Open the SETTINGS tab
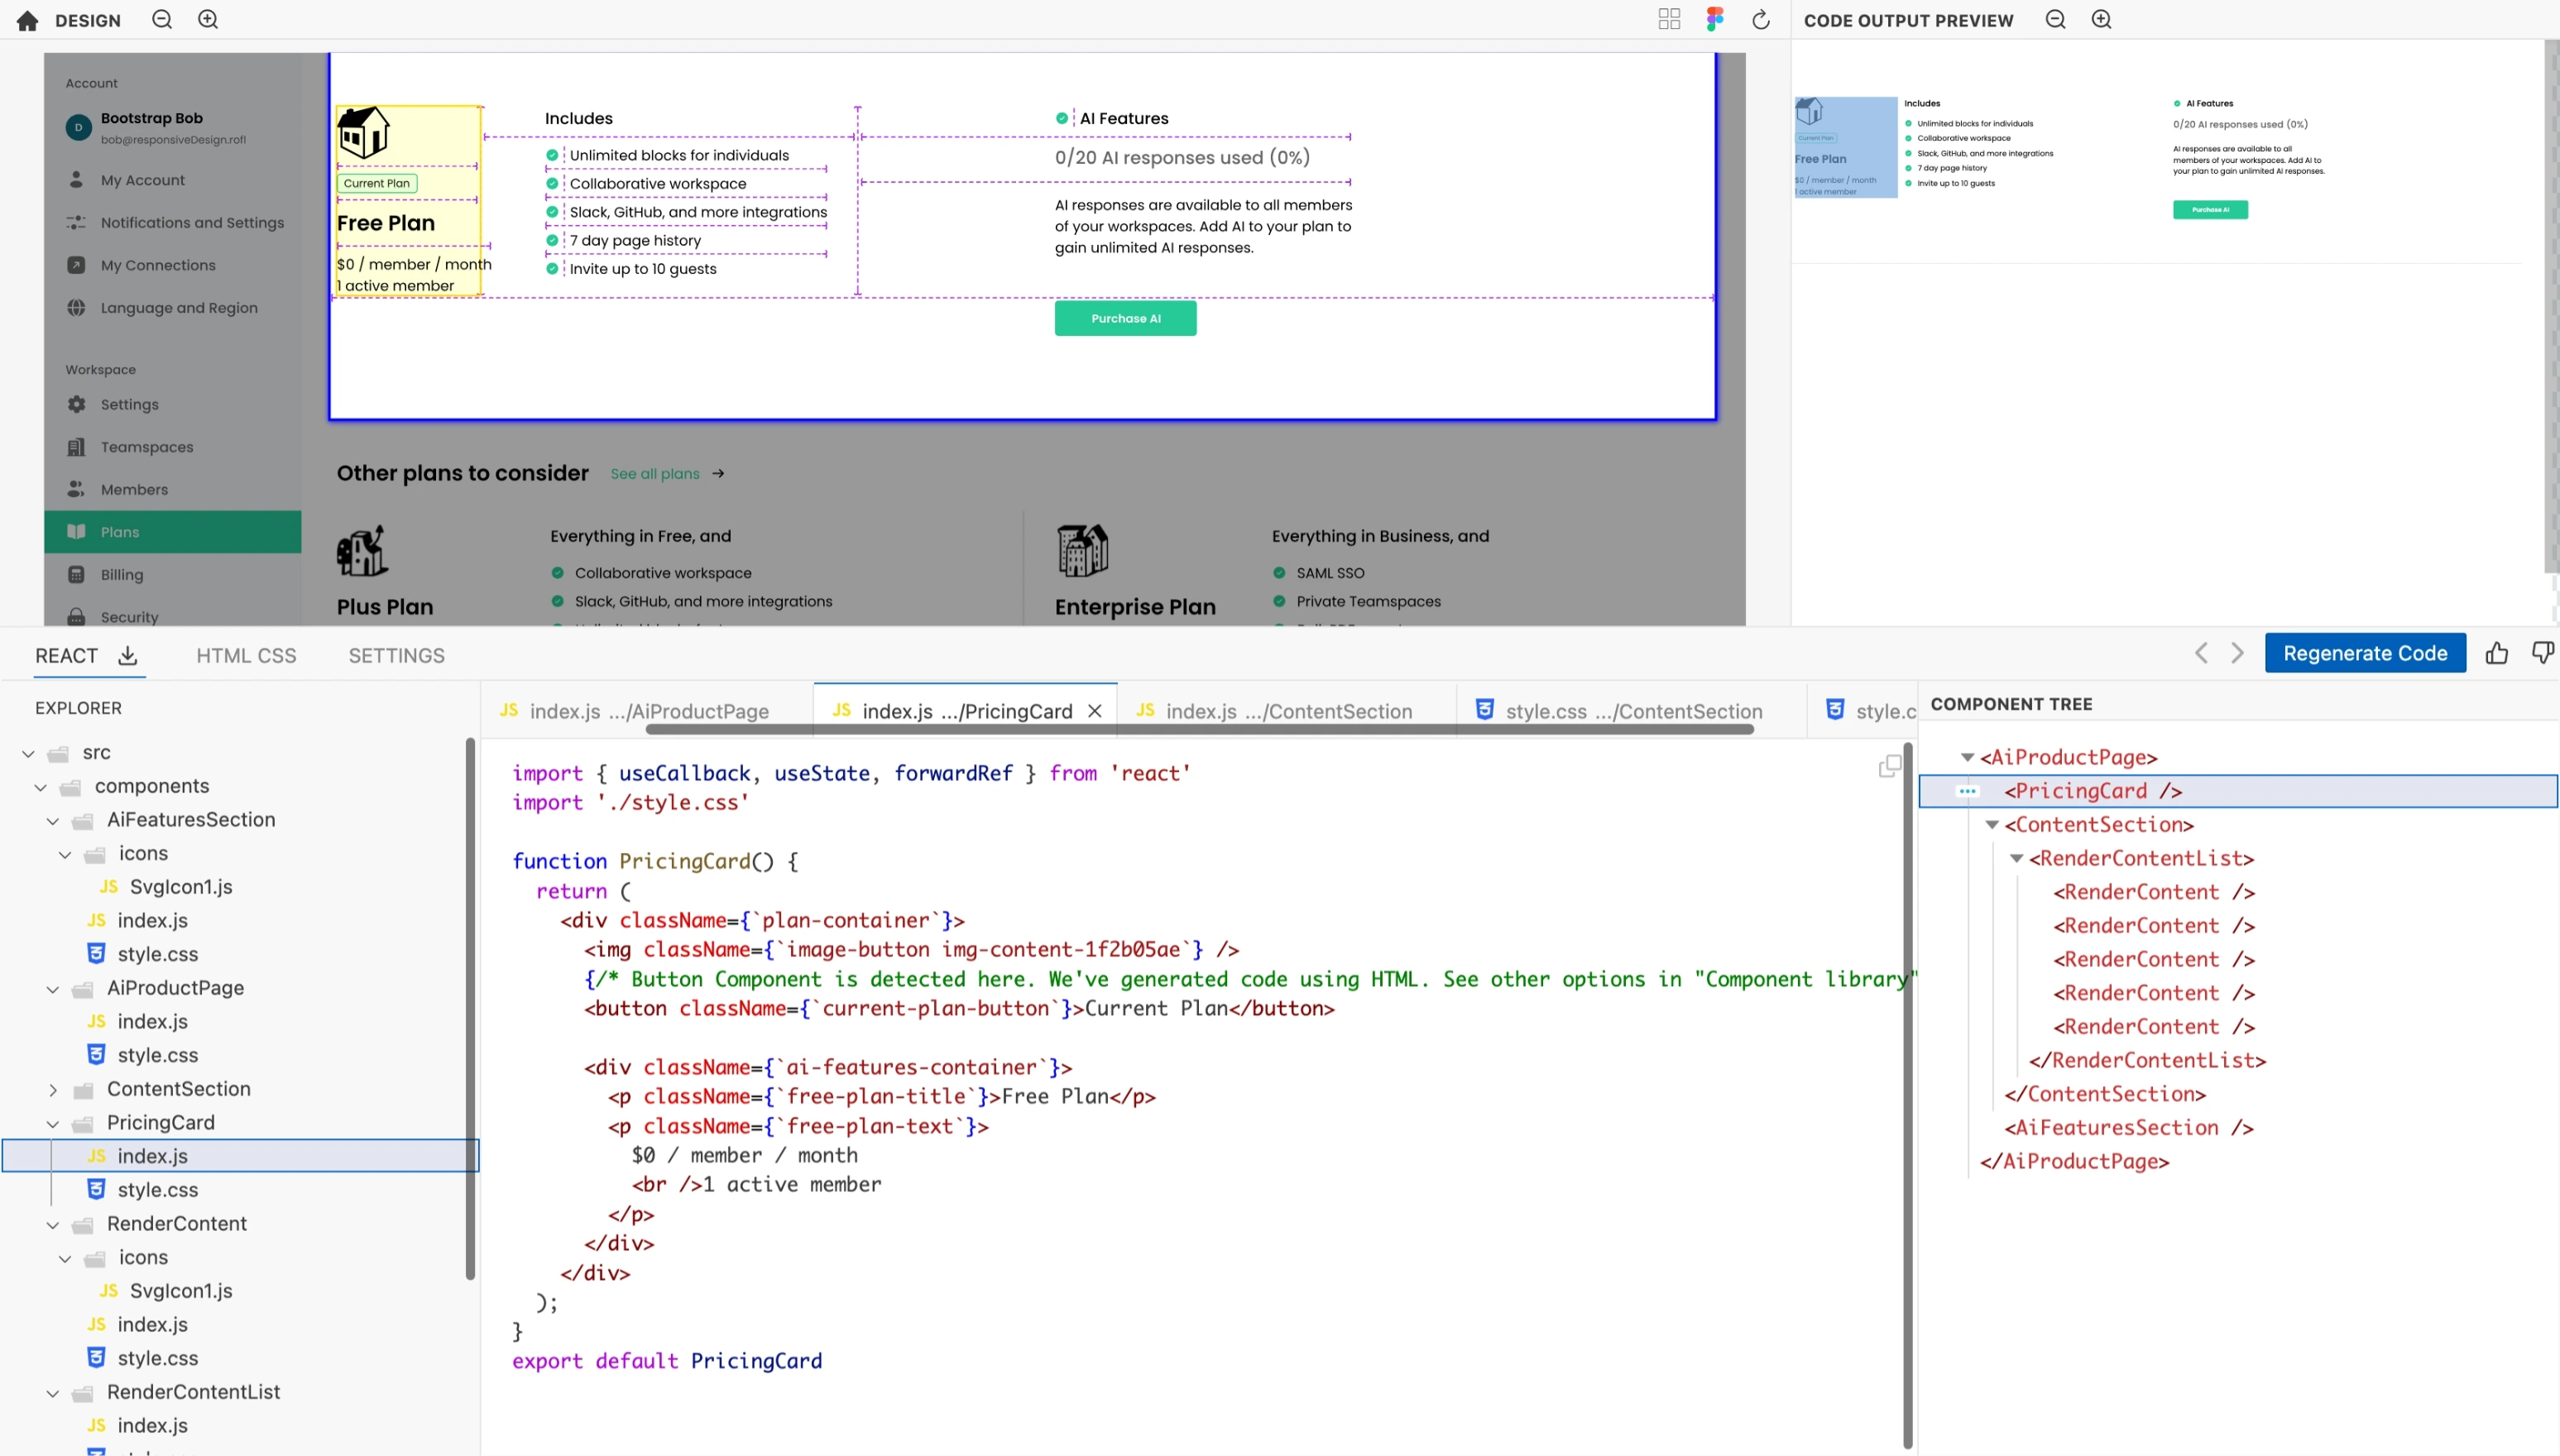2560x1456 pixels. coord(396,656)
